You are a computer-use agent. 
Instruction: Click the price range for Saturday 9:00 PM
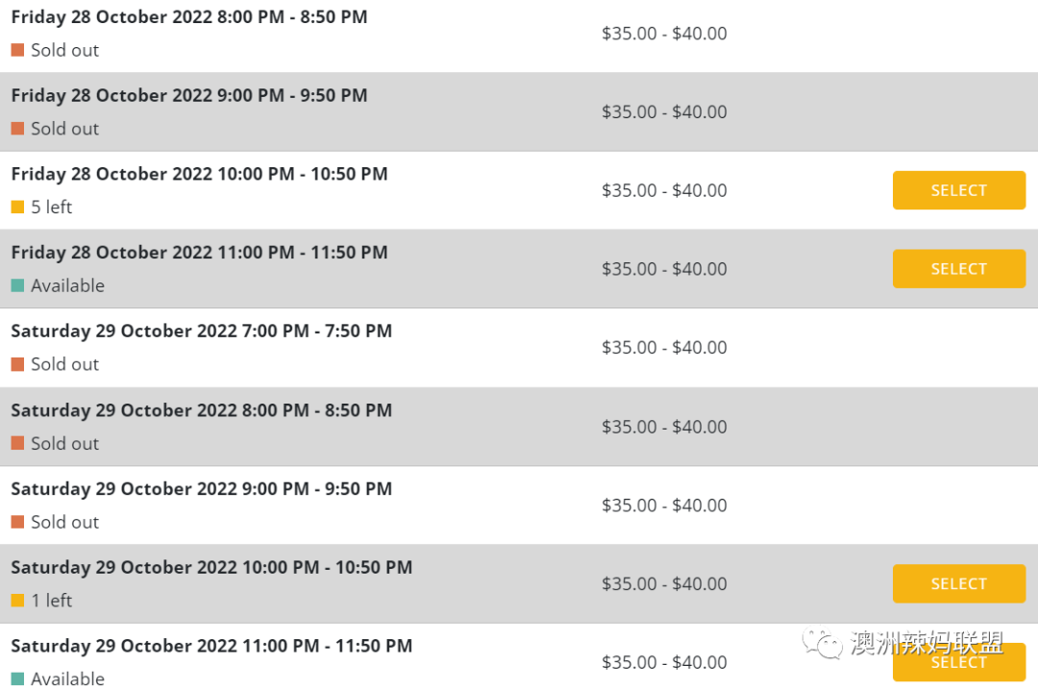click(x=664, y=505)
